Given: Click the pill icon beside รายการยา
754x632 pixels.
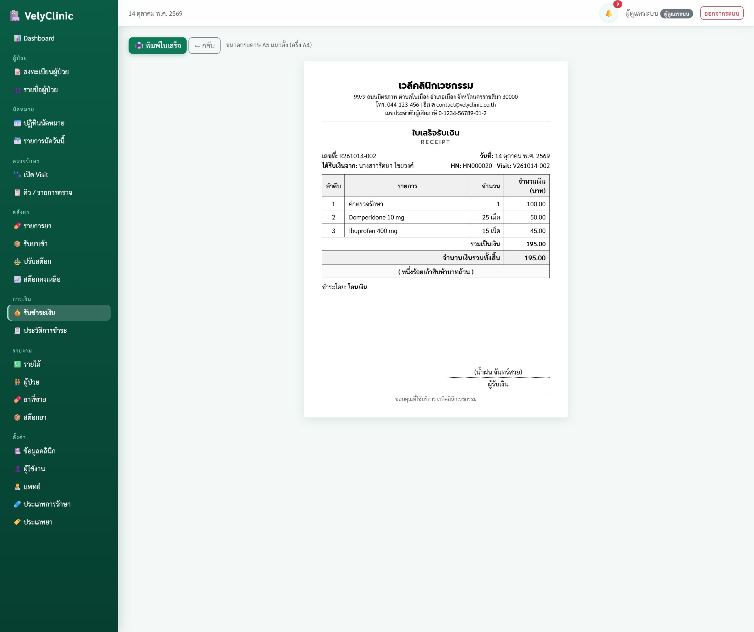Looking at the screenshot, I should click(17, 226).
